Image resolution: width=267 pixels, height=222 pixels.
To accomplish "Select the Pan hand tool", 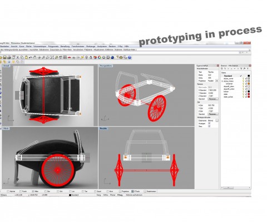I will click(x=34, y=57).
